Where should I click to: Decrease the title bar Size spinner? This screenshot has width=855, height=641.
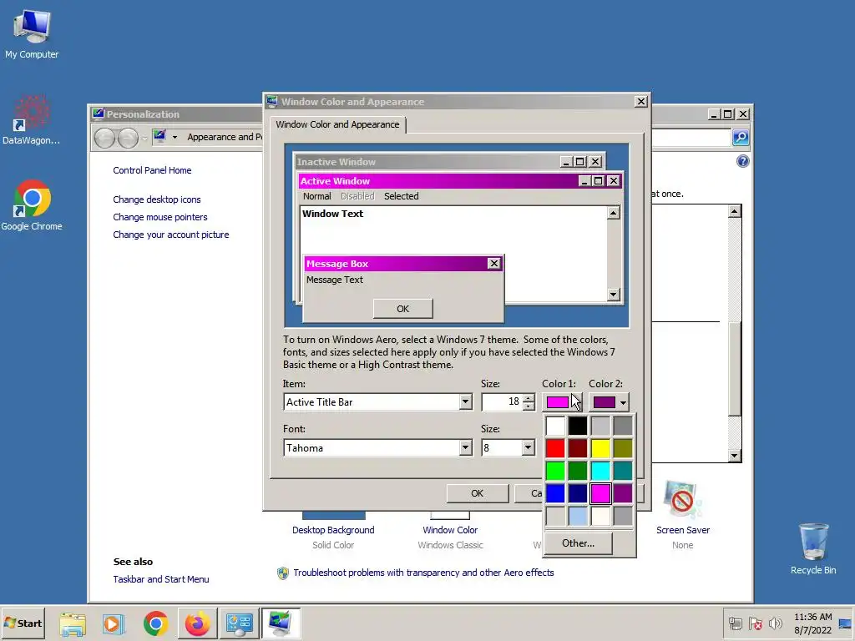click(x=529, y=406)
